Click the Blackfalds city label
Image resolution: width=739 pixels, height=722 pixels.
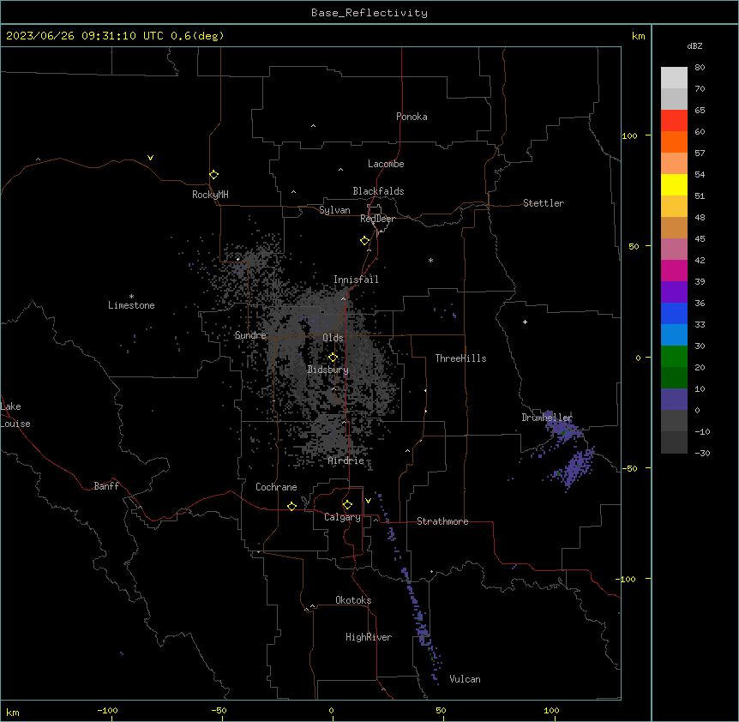pyautogui.click(x=378, y=191)
